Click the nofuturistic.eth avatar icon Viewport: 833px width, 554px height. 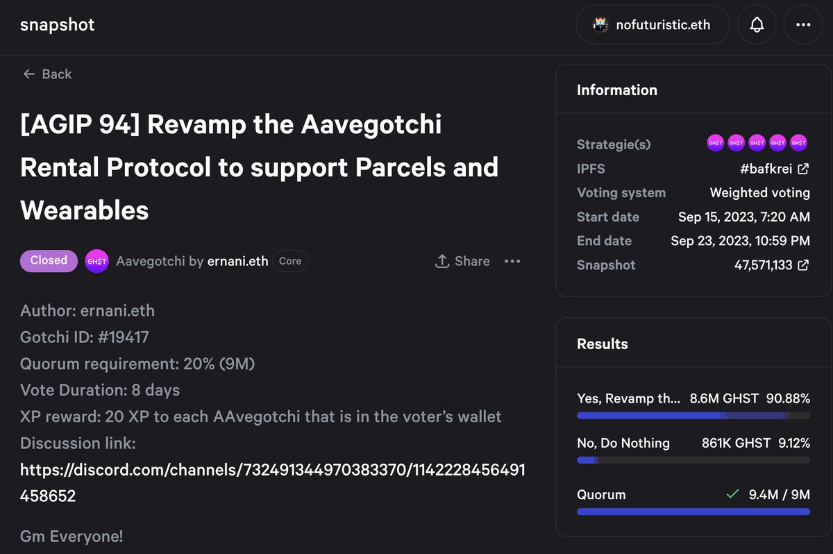tap(601, 25)
